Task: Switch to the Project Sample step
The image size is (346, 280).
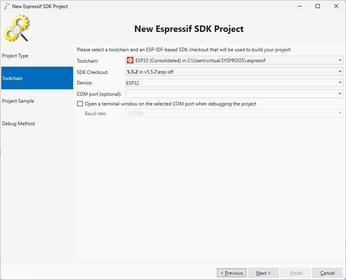Action: (x=18, y=101)
